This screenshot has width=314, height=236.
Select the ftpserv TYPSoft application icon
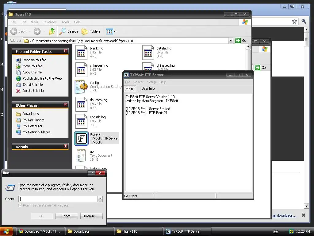click(81, 139)
